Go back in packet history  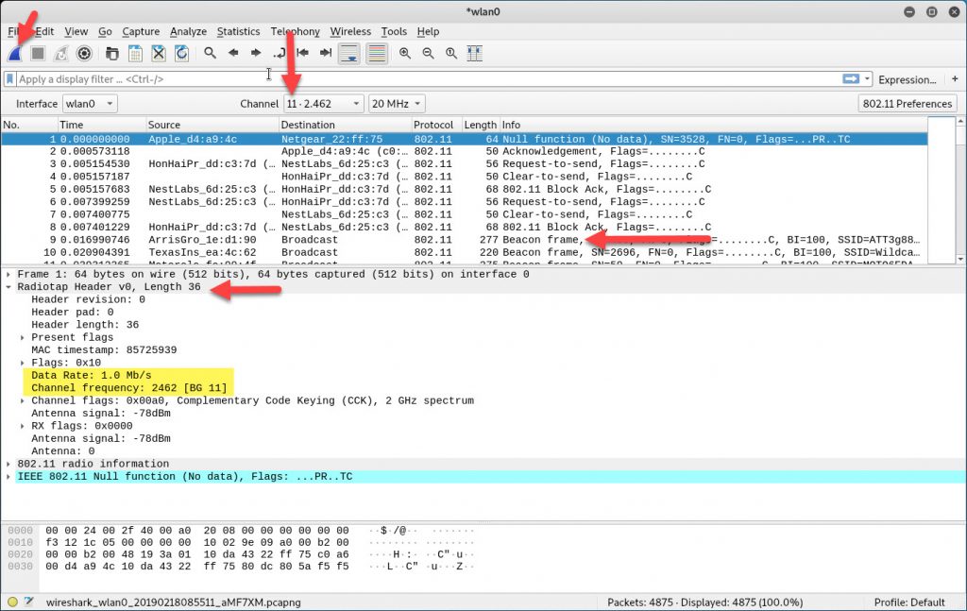tap(232, 53)
